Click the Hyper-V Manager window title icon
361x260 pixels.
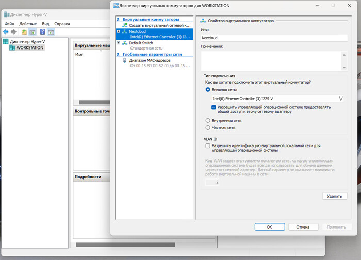pos(7,14)
